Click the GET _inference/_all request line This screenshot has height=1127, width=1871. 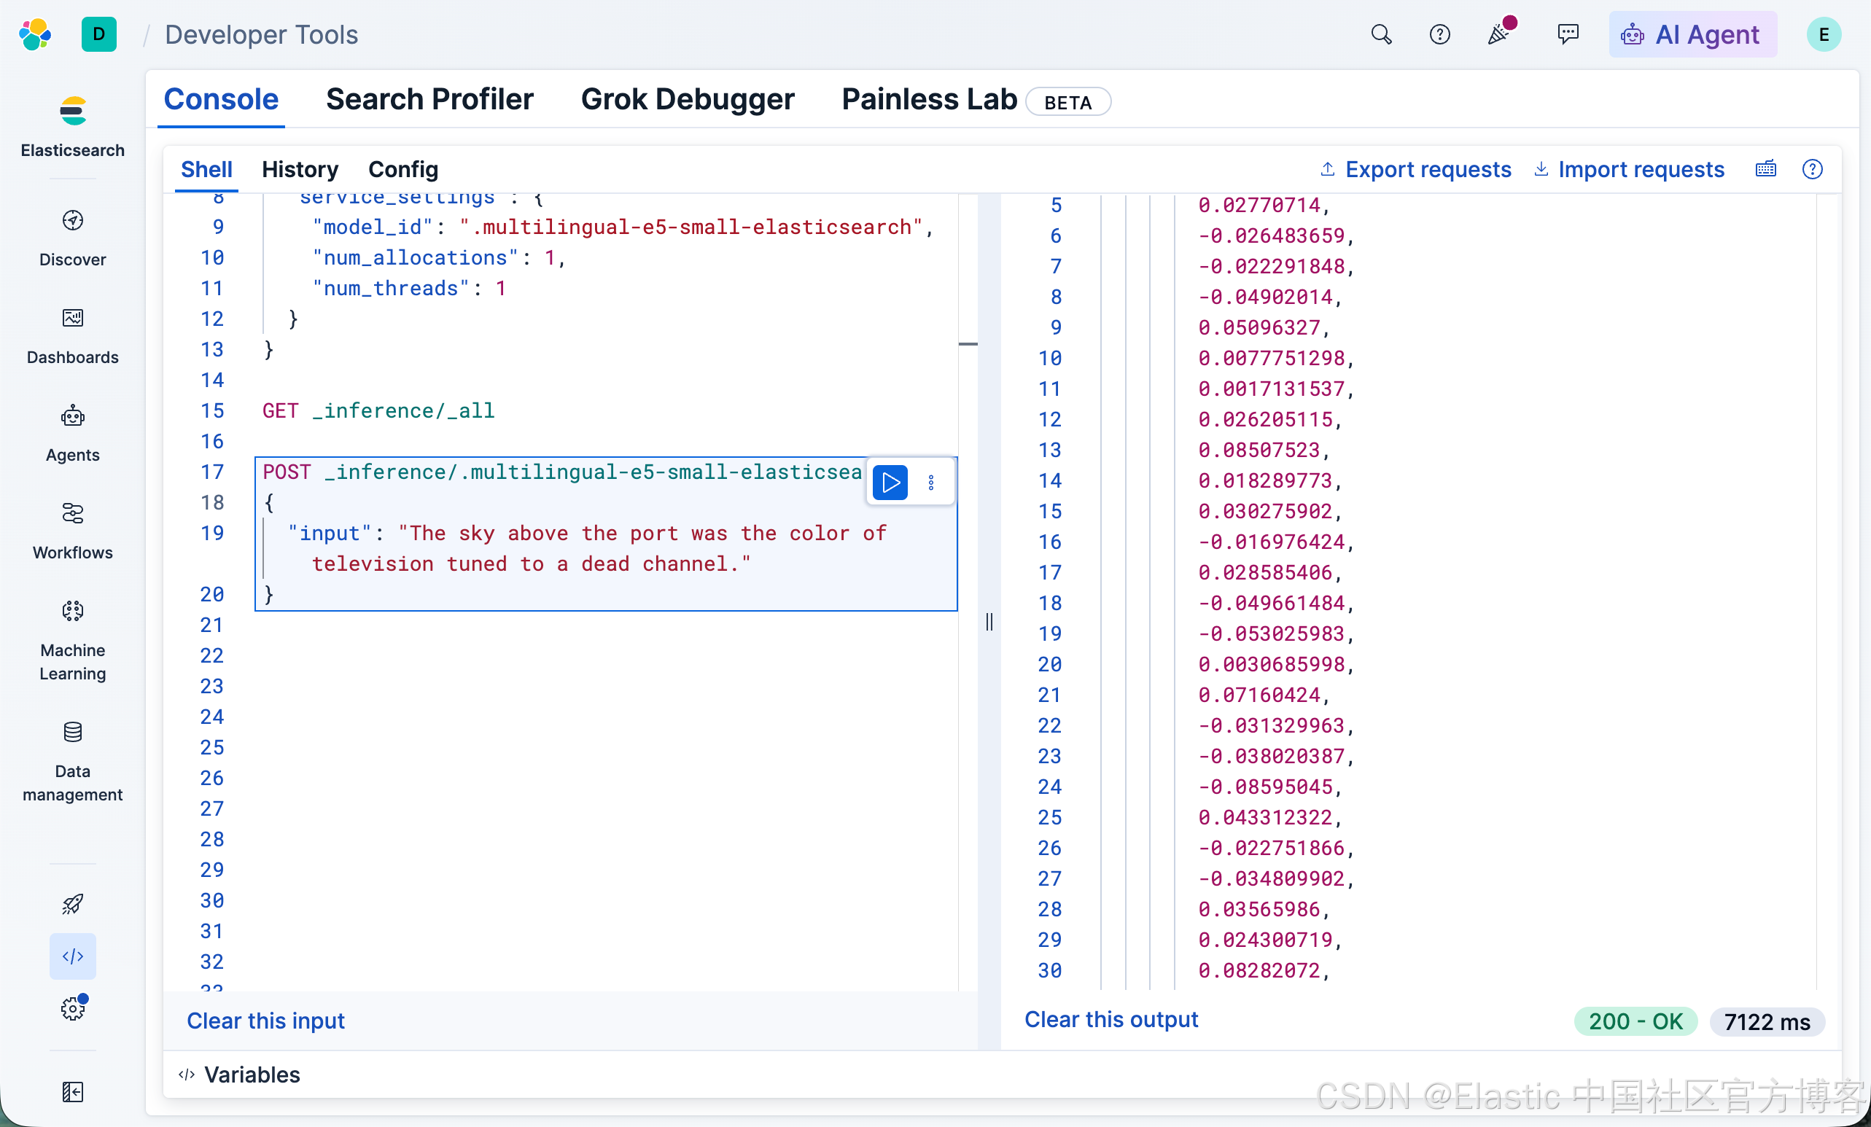[x=378, y=410]
